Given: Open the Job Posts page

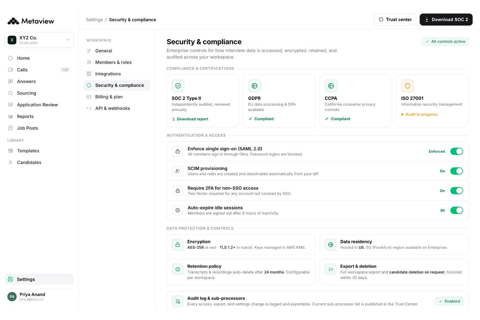Looking at the screenshot, I should point(39,128).
